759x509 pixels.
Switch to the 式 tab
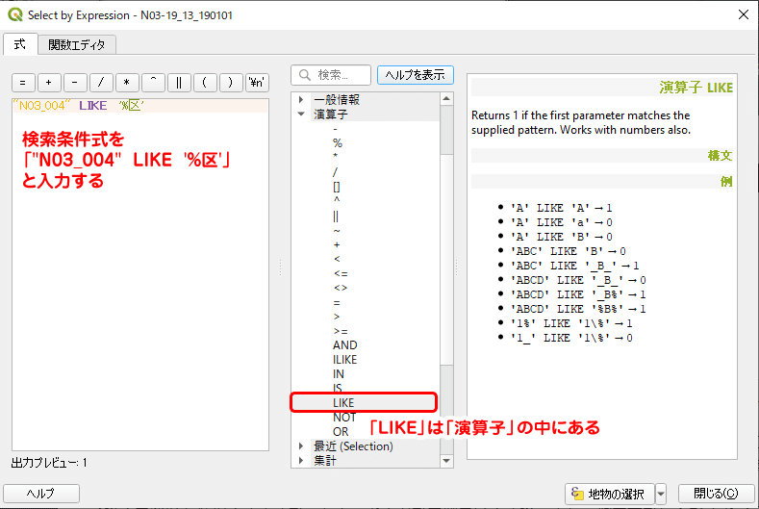pos(20,44)
